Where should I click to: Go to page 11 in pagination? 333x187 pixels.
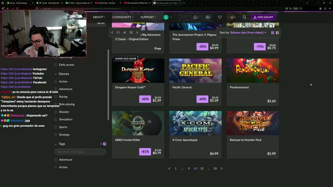tap(202, 169)
